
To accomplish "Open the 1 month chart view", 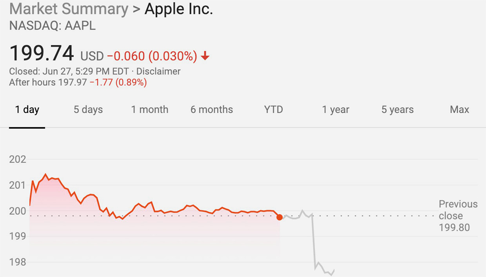I will pos(150,110).
